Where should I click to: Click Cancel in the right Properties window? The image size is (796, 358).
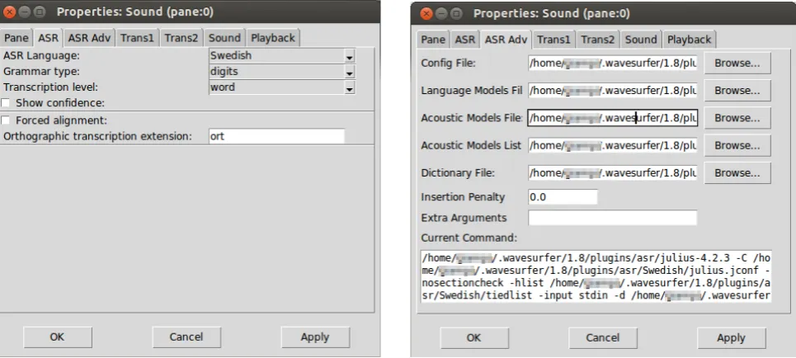pyautogui.click(x=603, y=338)
